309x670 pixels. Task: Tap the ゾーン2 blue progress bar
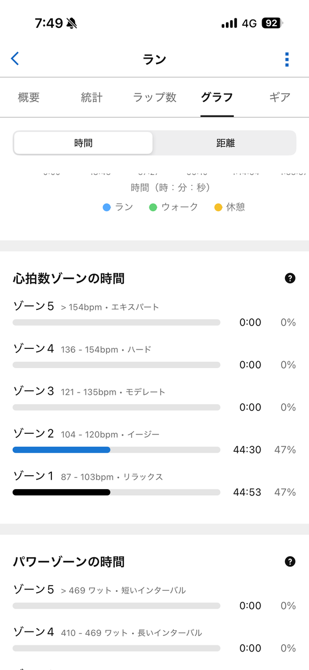(61, 449)
